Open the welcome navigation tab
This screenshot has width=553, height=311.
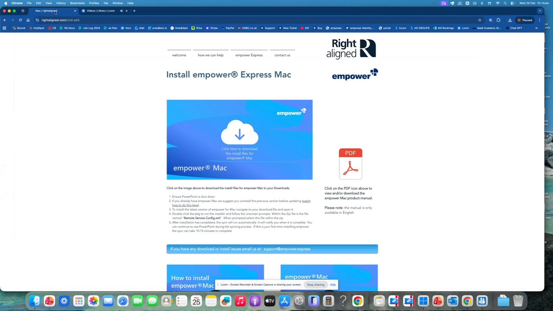[x=179, y=55]
